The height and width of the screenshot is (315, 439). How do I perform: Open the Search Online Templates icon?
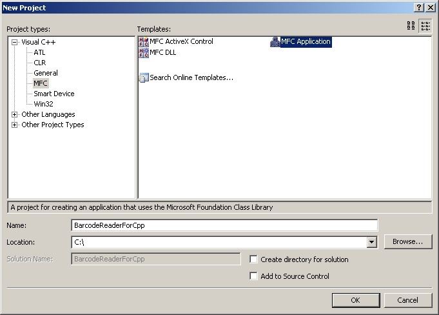(144, 78)
